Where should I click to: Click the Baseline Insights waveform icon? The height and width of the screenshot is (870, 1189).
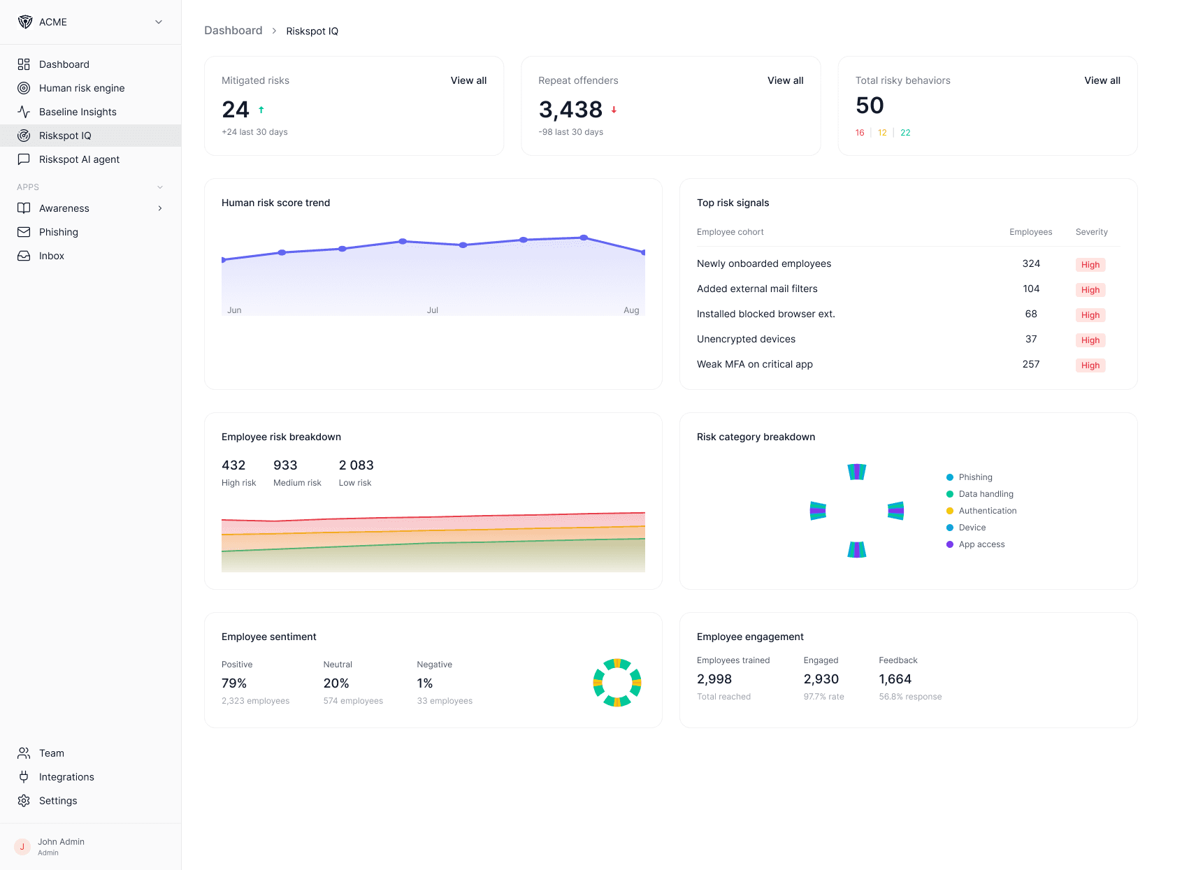coord(24,112)
